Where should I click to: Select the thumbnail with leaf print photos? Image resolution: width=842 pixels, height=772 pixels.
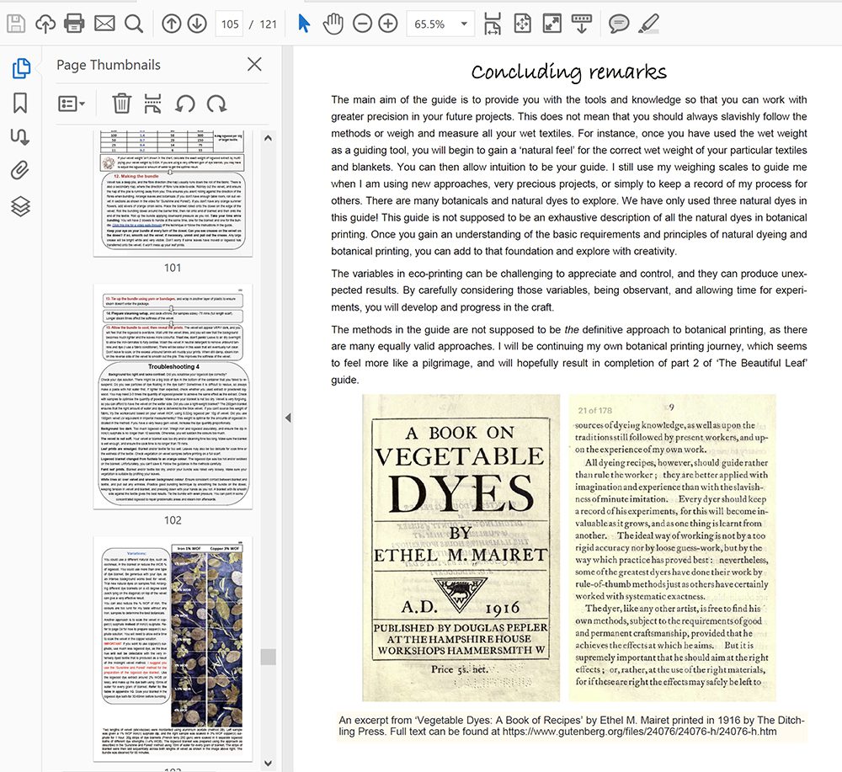[x=173, y=648]
